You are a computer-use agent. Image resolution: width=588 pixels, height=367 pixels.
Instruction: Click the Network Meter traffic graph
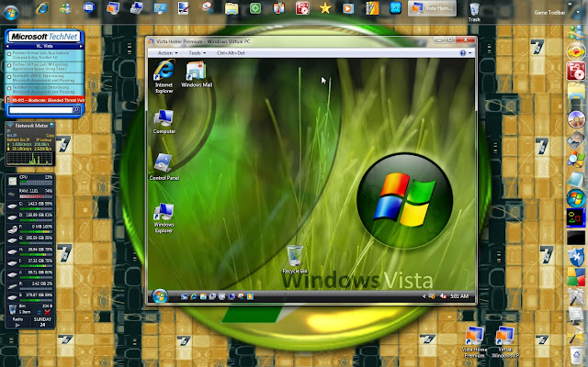pyautogui.click(x=29, y=159)
